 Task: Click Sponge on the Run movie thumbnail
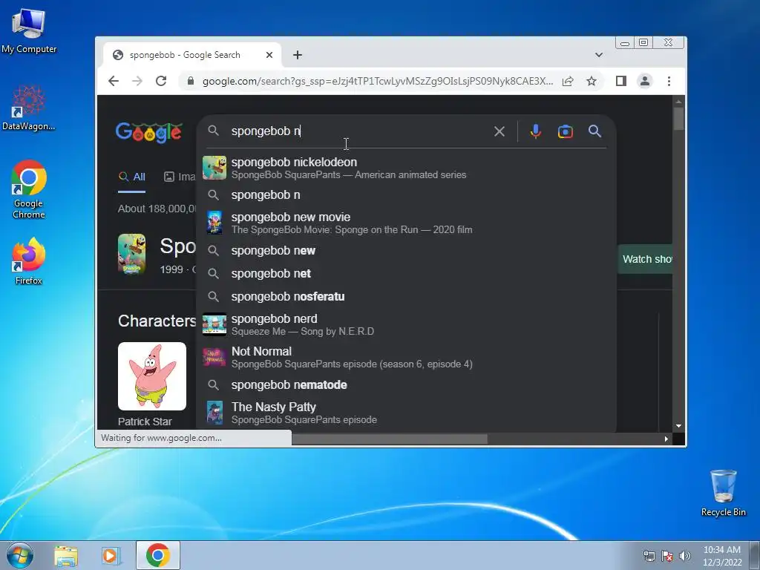(214, 223)
